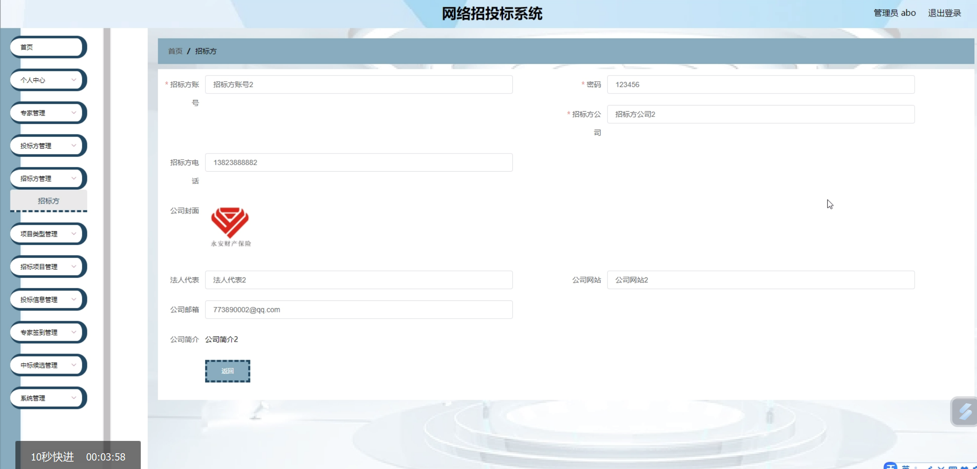Click the floating S-shaped widget icon
This screenshot has height=469, width=977.
(x=965, y=412)
